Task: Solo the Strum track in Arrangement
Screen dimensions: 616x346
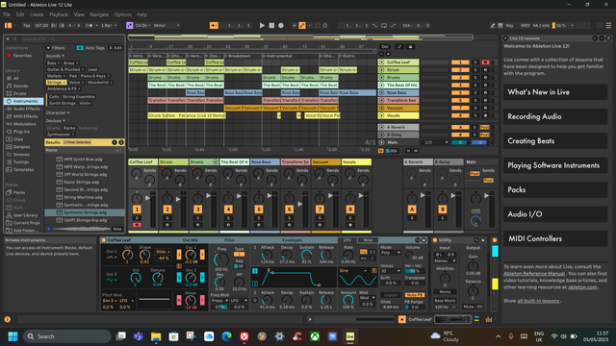Action: [475, 70]
